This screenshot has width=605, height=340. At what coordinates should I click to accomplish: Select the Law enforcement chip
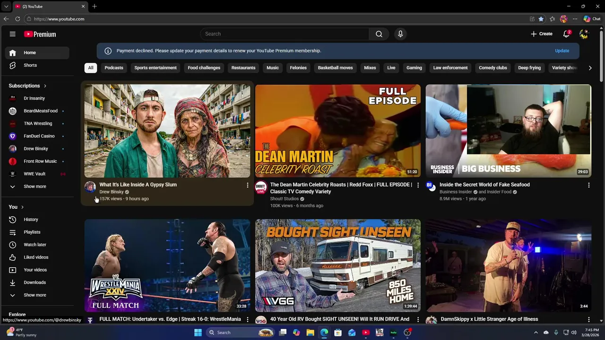[x=450, y=68]
